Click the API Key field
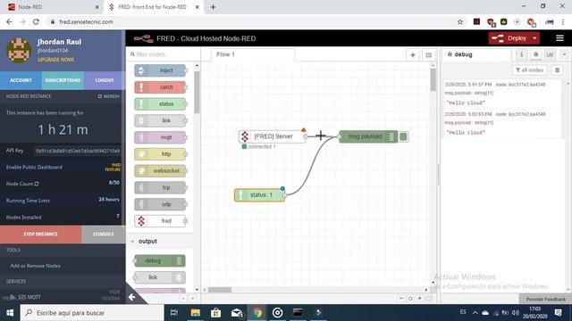The width and height of the screenshot is (572, 321). 78,151
